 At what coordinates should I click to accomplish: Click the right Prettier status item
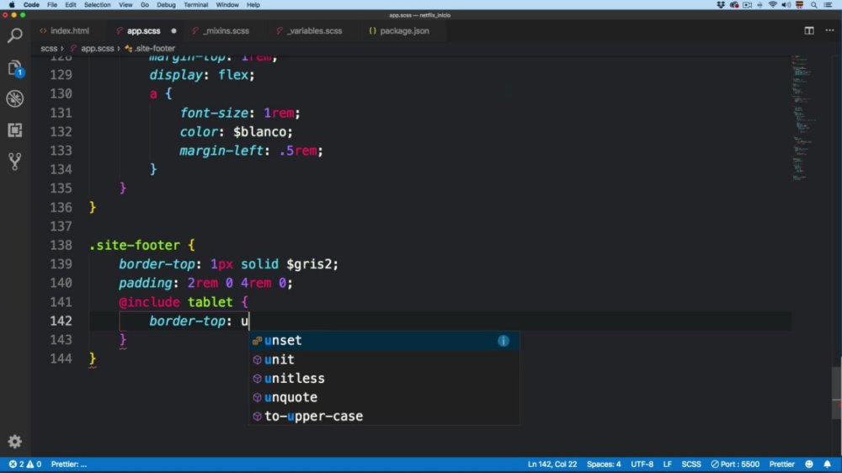point(782,464)
